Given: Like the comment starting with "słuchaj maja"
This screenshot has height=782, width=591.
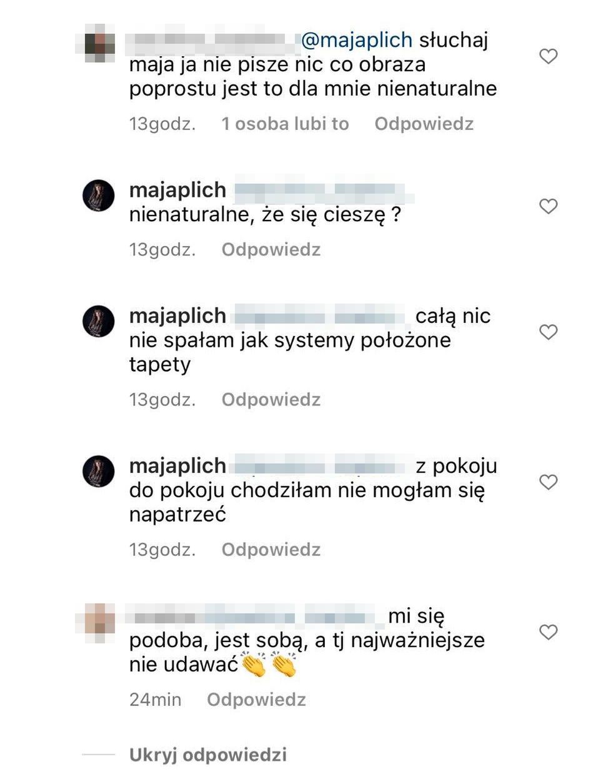Looking at the screenshot, I should (x=548, y=57).
